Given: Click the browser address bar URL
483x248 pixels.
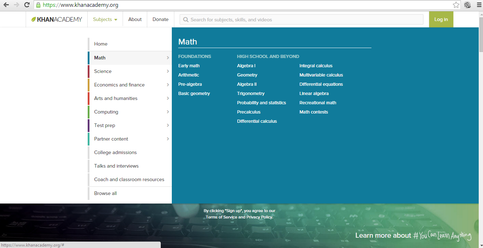Looking at the screenshot, I should coord(81,5).
